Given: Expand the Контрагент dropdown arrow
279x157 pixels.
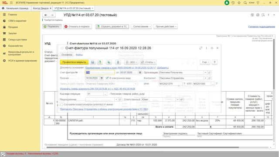Looking at the screenshot, I should click(x=205, y=78).
